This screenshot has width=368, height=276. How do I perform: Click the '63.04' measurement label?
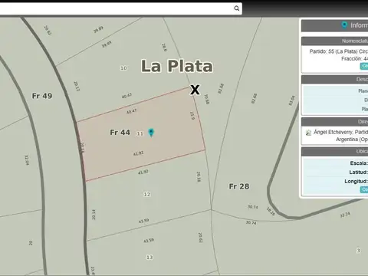292,100
